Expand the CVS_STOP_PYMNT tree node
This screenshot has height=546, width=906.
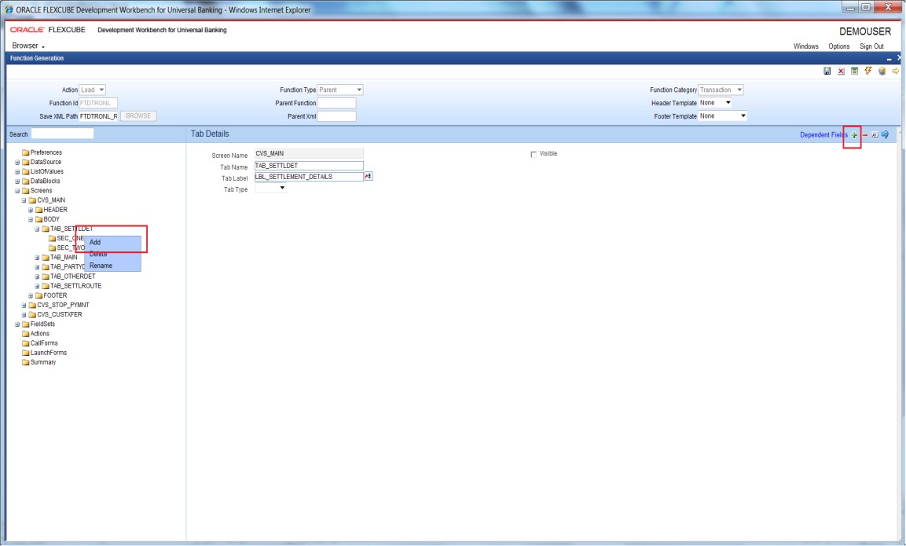pos(24,305)
